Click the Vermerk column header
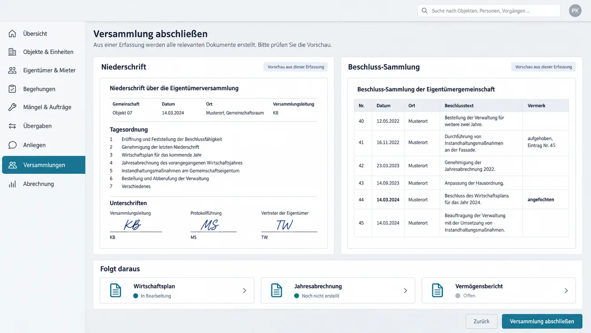The height and width of the screenshot is (333, 591). [x=536, y=106]
